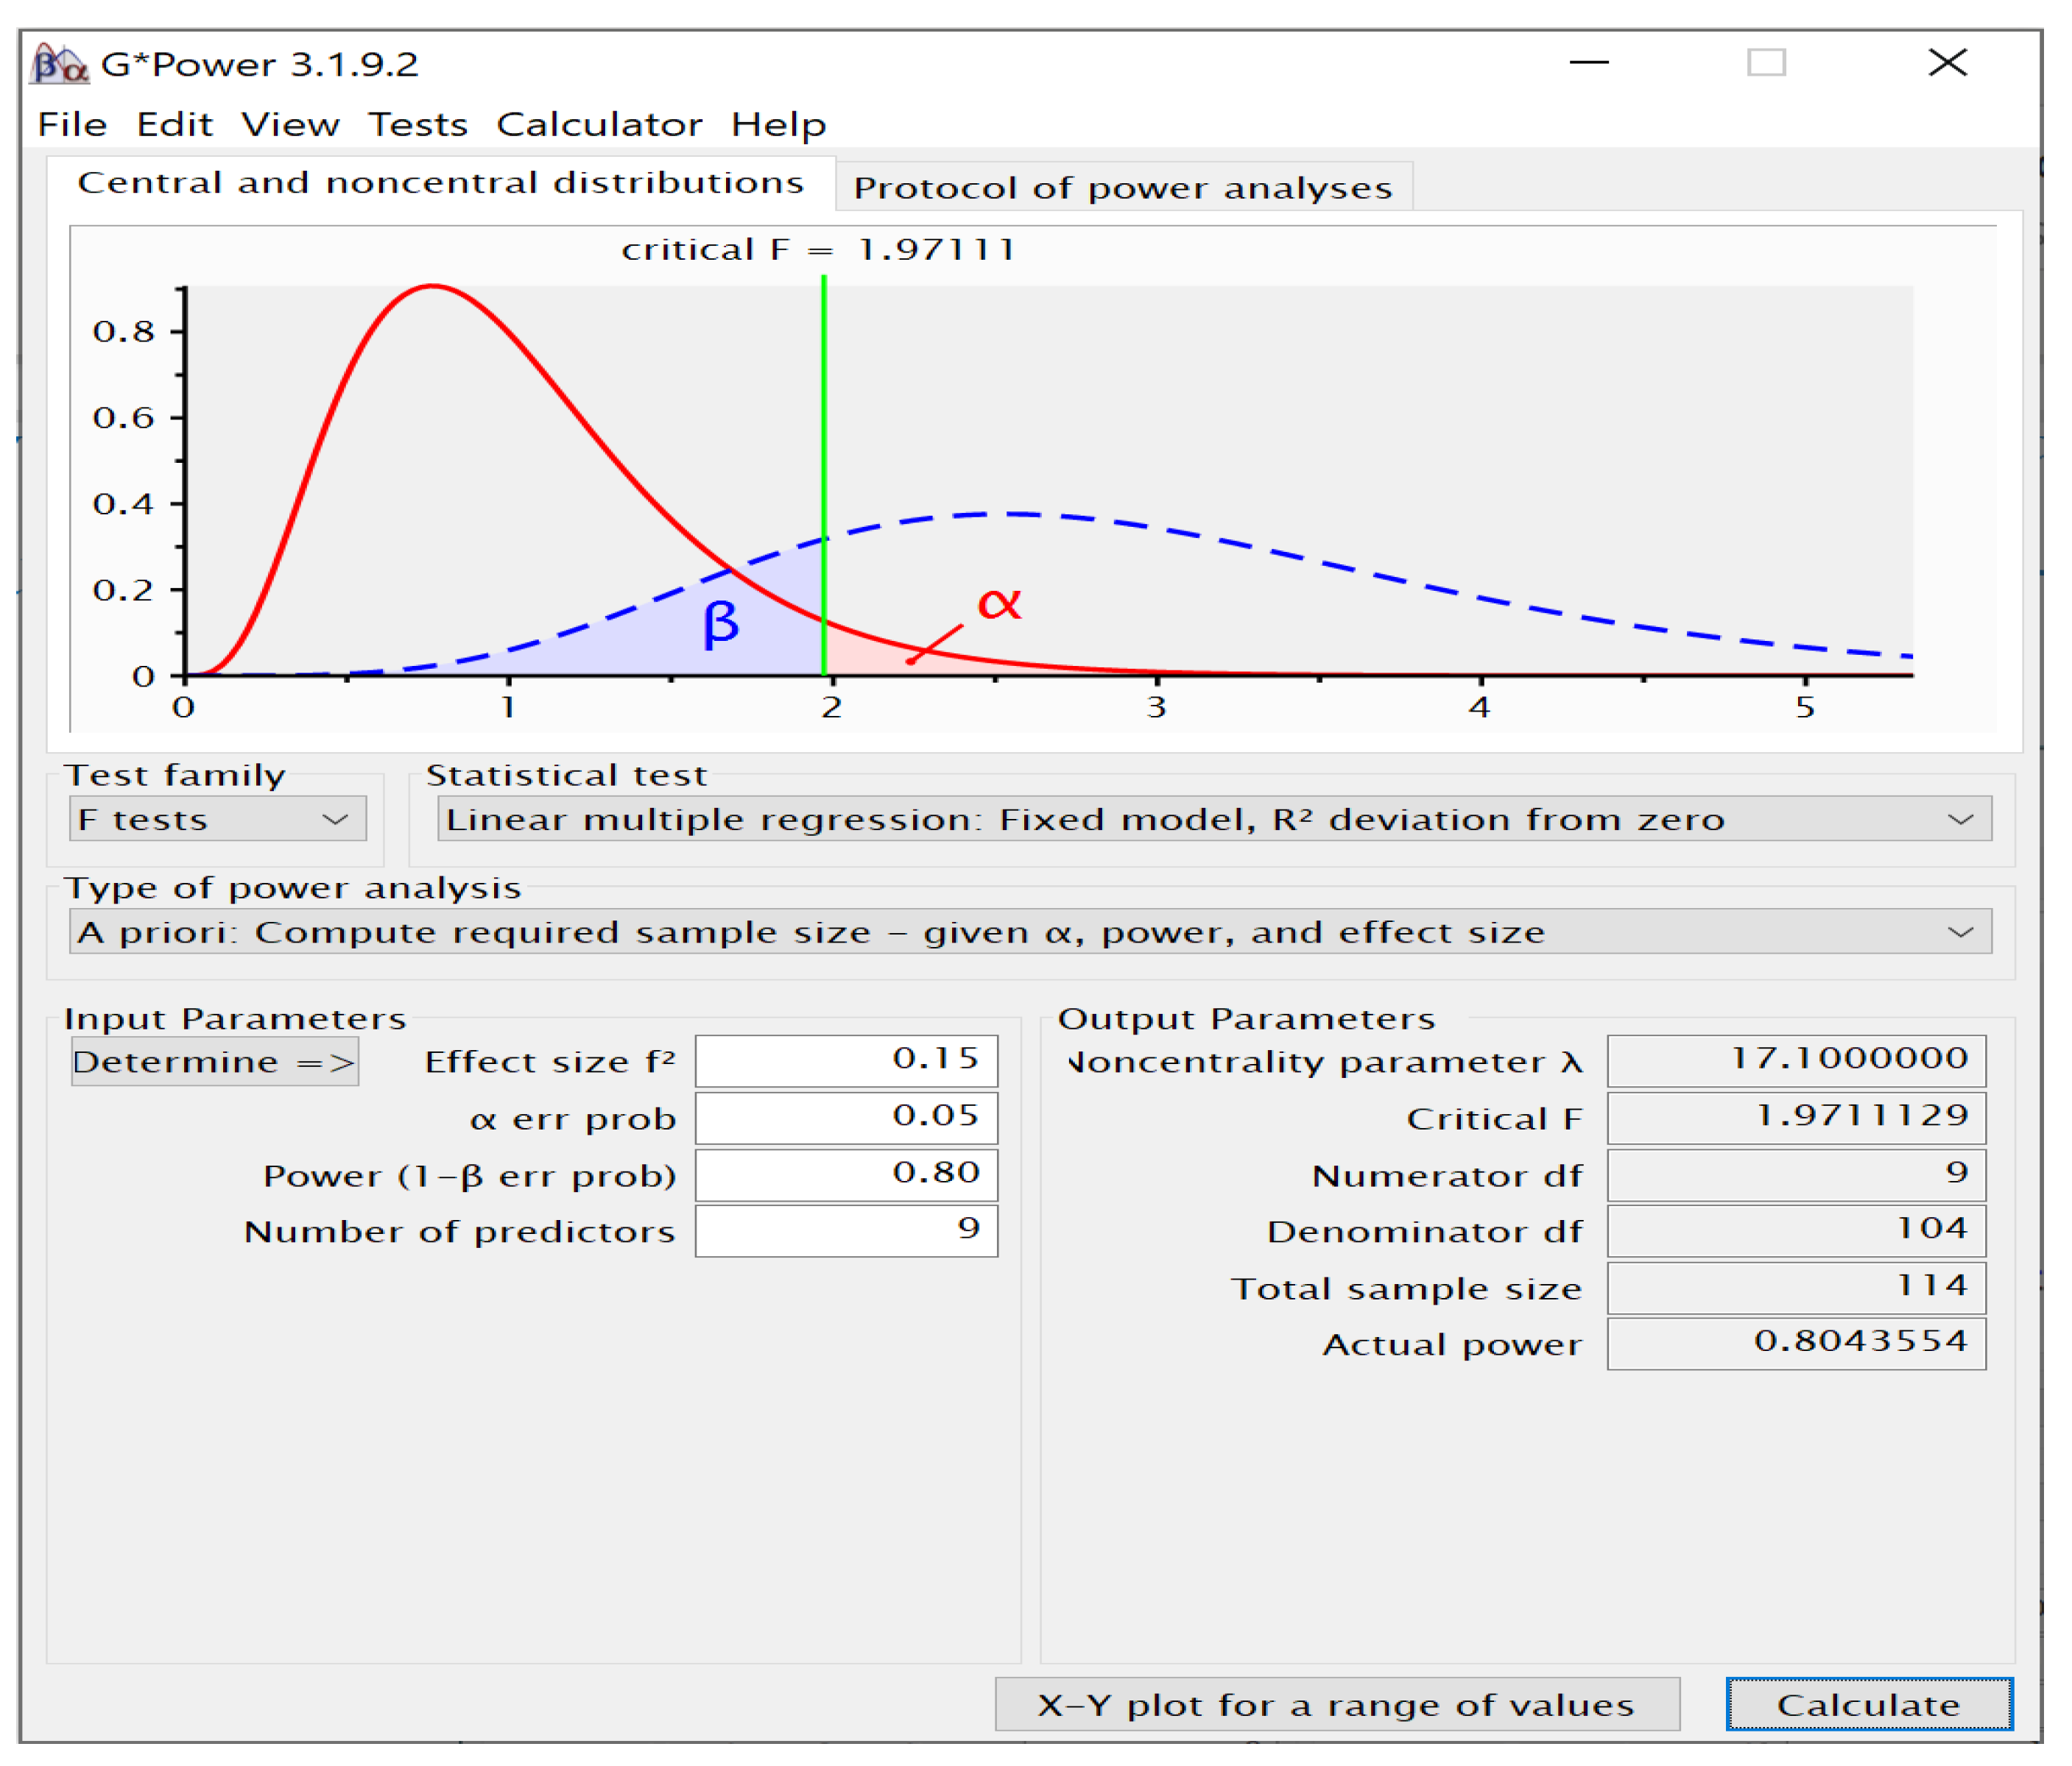The height and width of the screenshot is (1766, 2072).
Task: Close the G*Power window
Action: pos(1947,63)
